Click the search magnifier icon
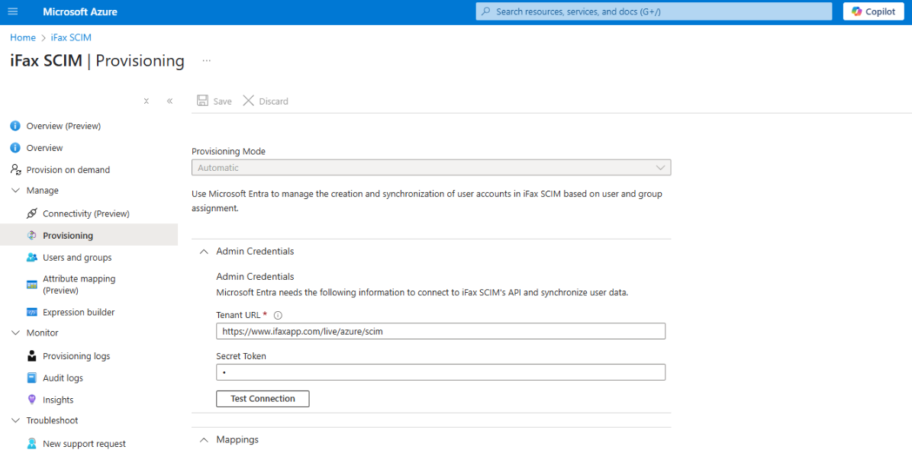Screen dimensions: 912x466 [x=485, y=11]
